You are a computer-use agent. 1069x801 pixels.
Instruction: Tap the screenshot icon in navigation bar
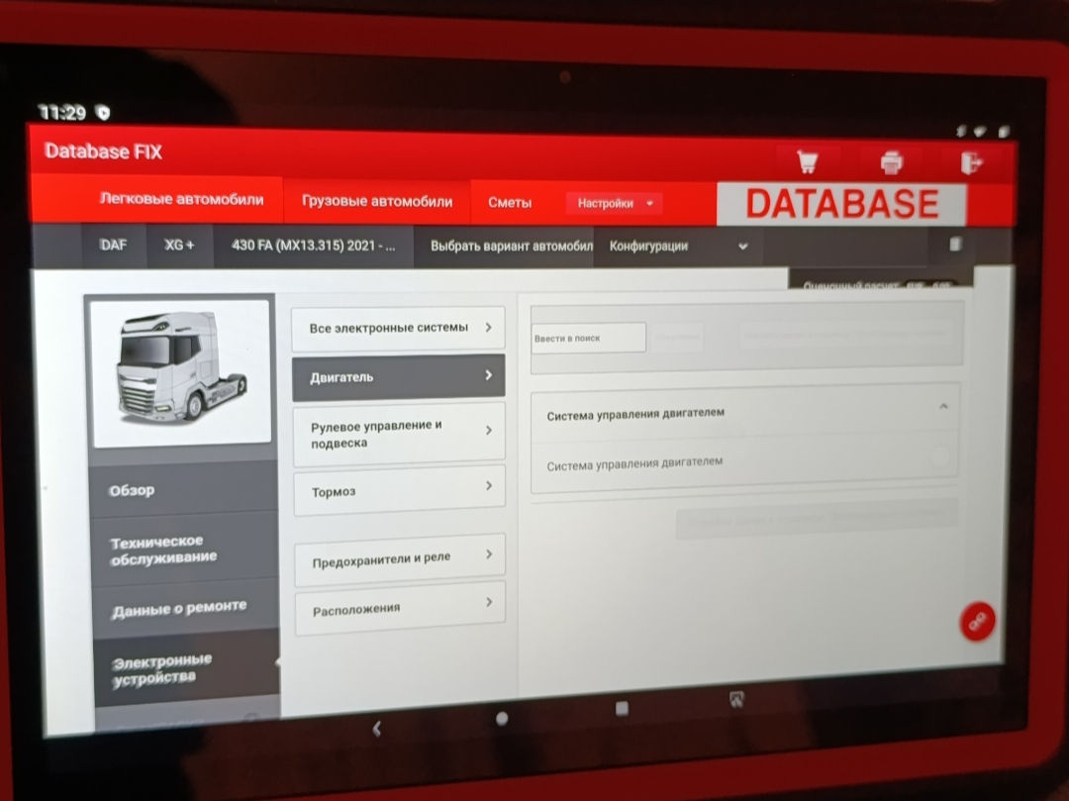pos(736,699)
